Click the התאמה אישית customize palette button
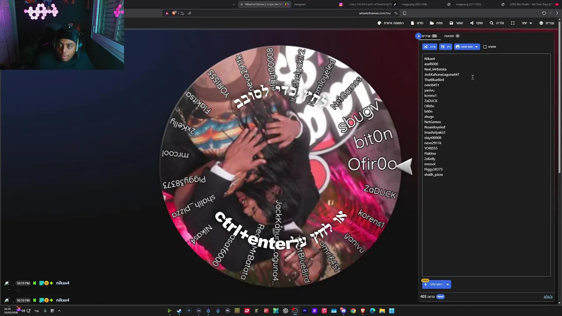This screenshot has height=316, width=562. pyautogui.click(x=391, y=23)
